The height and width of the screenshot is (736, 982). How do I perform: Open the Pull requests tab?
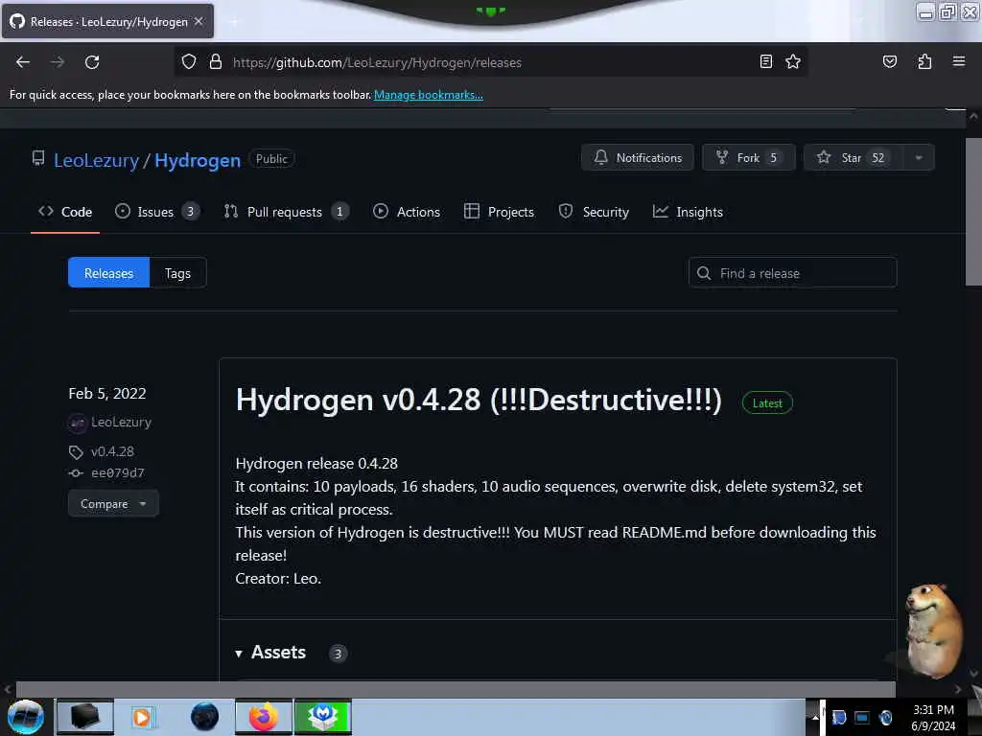(x=286, y=212)
